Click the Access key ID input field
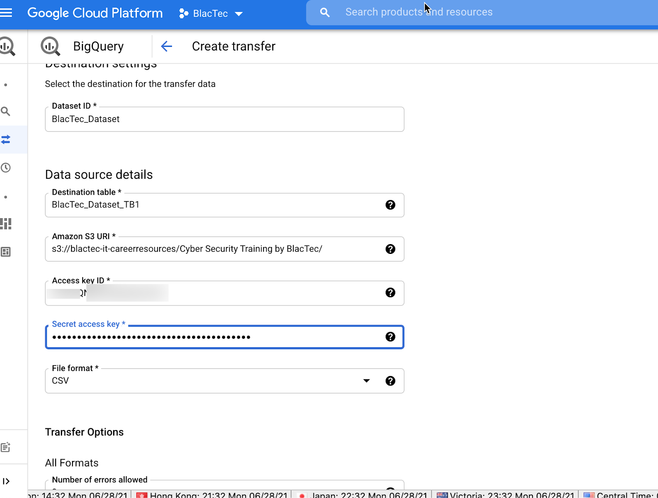The image size is (658, 498). (x=225, y=293)
